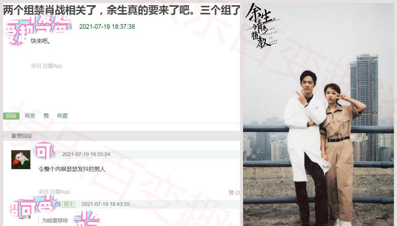Open the white rabbit avatar profile

pos(21,160)
